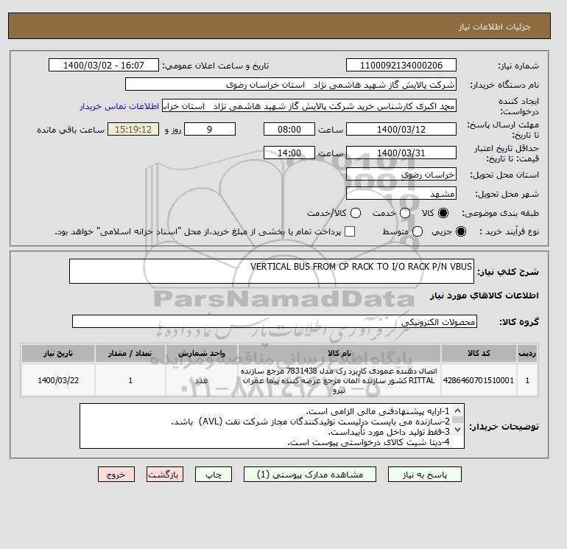Click item code 4286460701510001 cell
This screenshot has width=567, height=549.
tap(479, 380)
